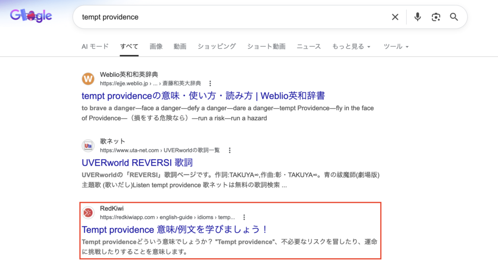498x264 pixels.
Task: Expand the ツール dropdown
Action: click(396, 47)
